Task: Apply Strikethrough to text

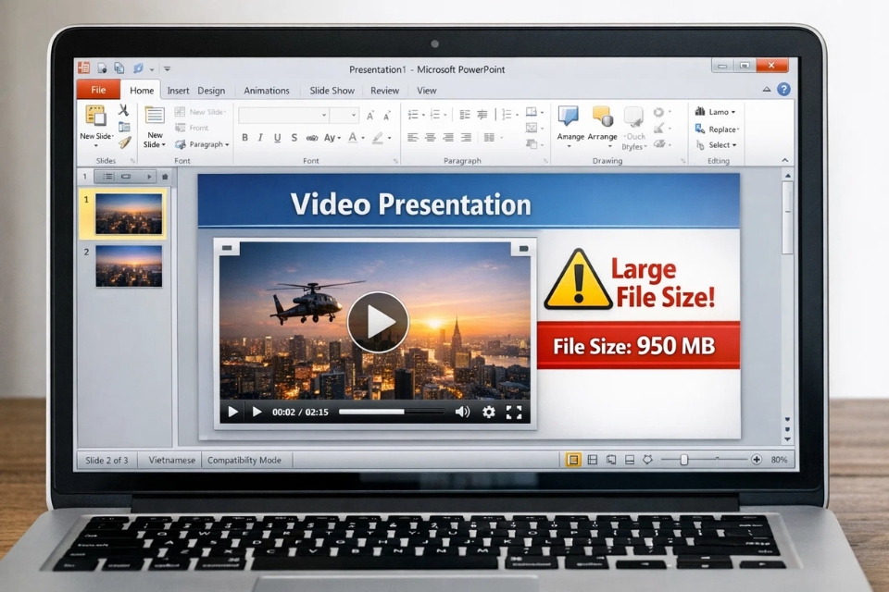Action: [x=294, y=137]
